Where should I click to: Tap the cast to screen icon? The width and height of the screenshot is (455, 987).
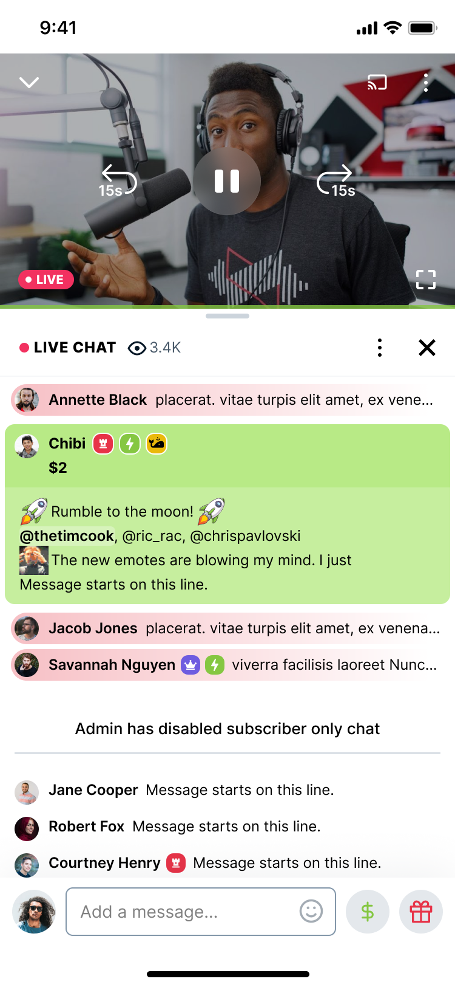[377, 82]
